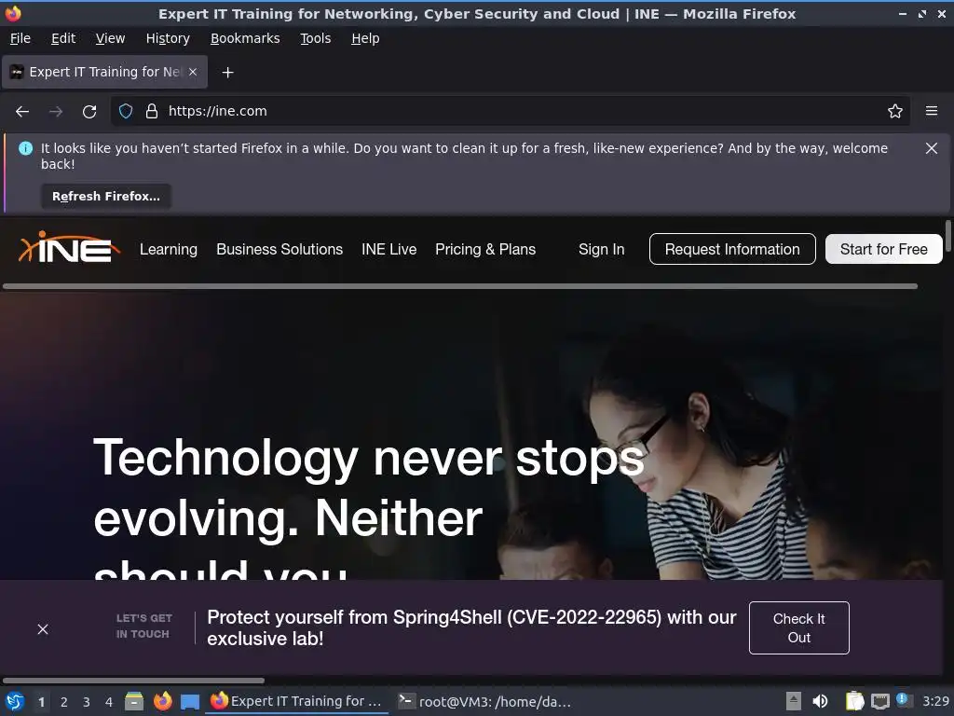Launch Firefox from taskbar quick launcher
The width and height of the screenshot is (954, 716).
coord(162,701)
